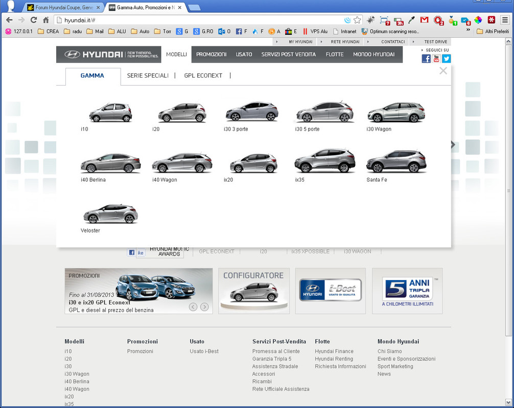Reload the page with the refresh icon
The height and width of the screenshot is (408, 514).
point(33,20)
